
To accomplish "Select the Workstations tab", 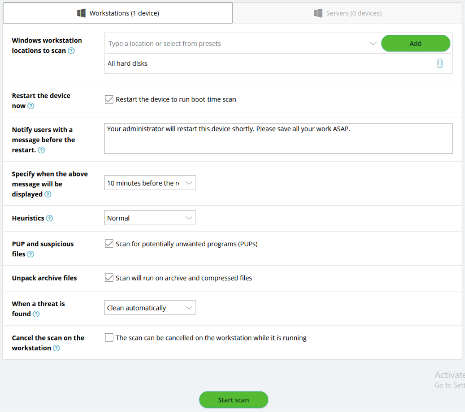I will (x=118, y=13).
